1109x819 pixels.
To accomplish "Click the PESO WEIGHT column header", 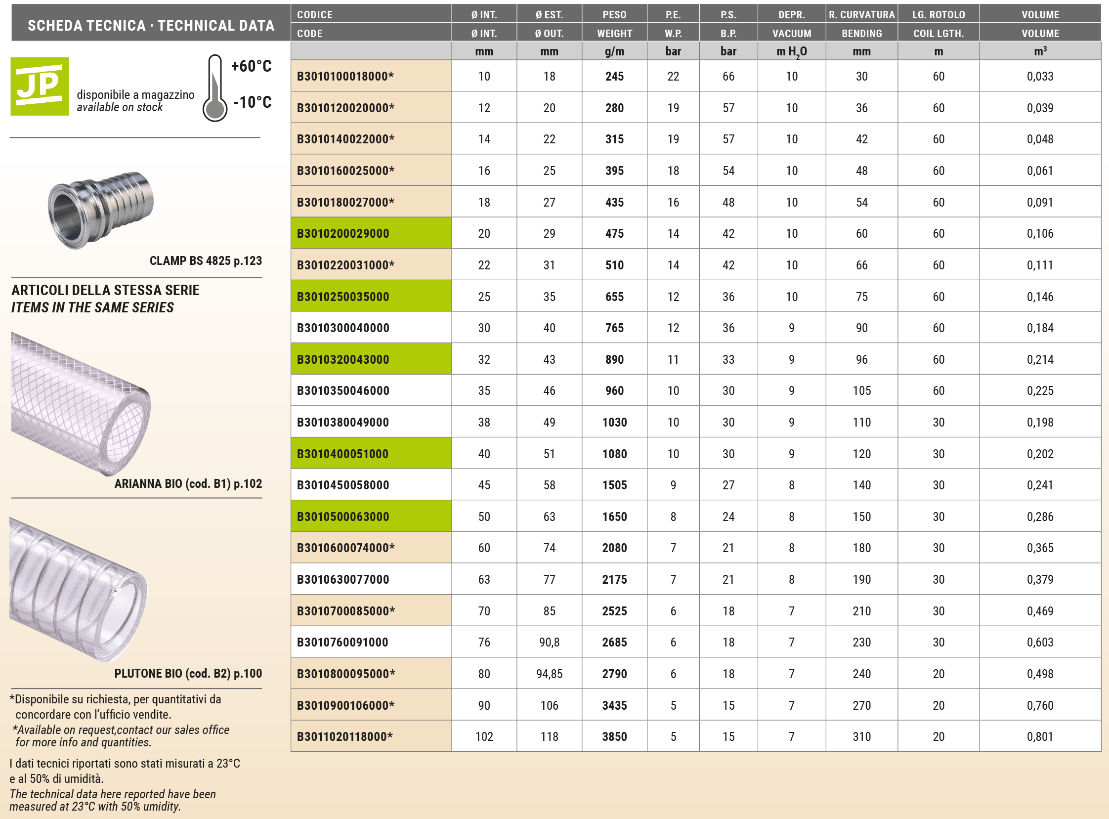I will 614,23.
